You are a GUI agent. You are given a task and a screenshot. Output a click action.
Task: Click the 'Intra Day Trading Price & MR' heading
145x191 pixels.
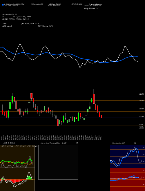54,143
